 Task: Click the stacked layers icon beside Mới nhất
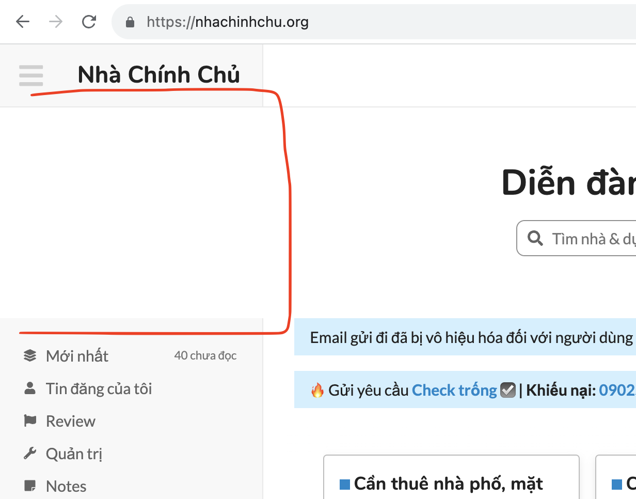(30, 355)
